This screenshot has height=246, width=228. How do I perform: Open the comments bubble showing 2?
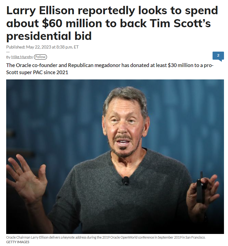(x=218, y=56)
